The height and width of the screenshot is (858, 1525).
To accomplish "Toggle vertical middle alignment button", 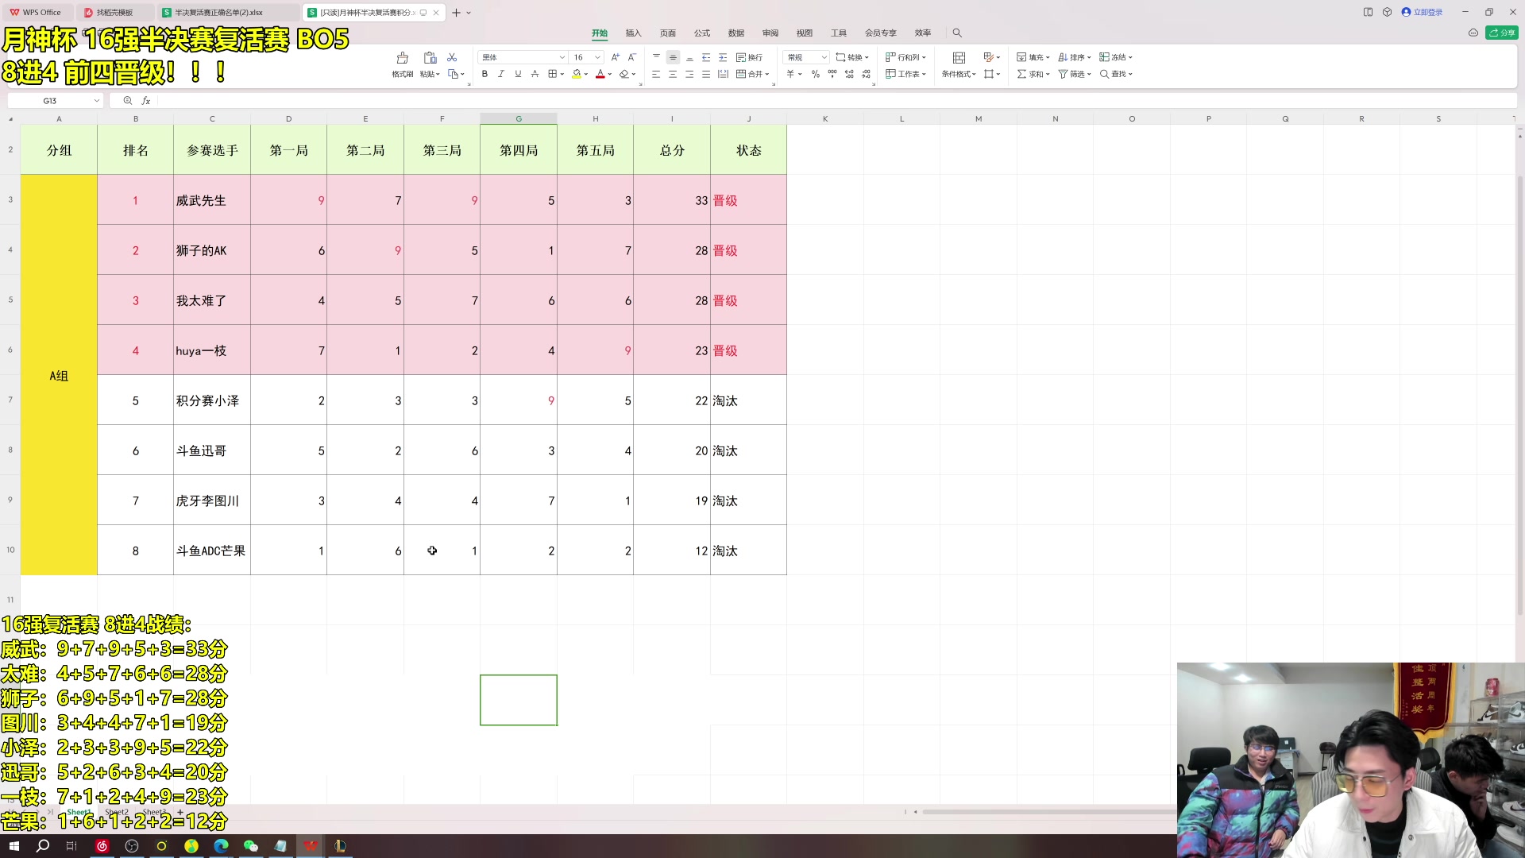I will pos(673,57).
